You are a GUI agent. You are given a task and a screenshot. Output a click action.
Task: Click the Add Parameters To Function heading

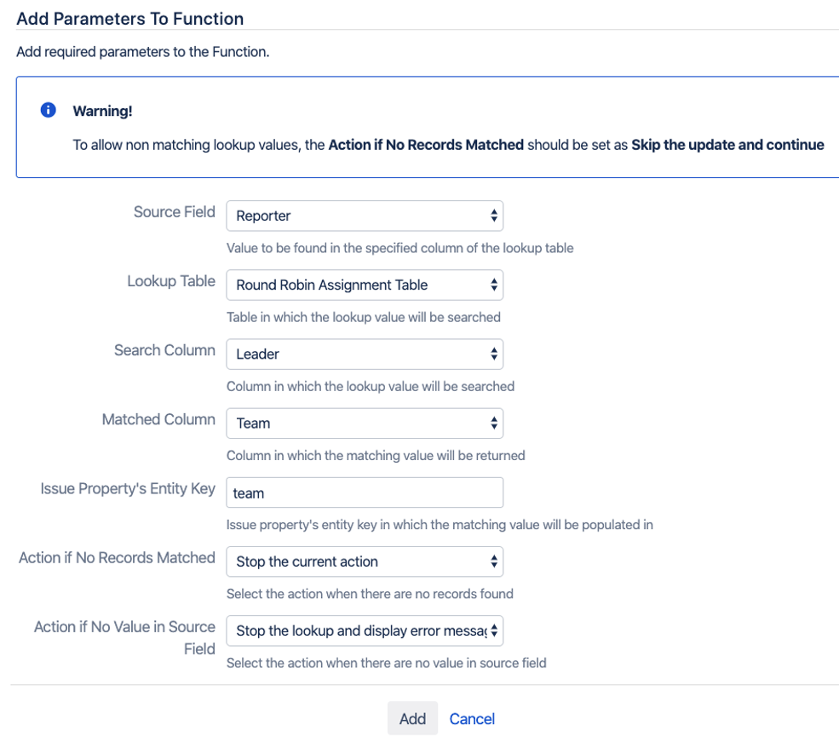(129, 19)
